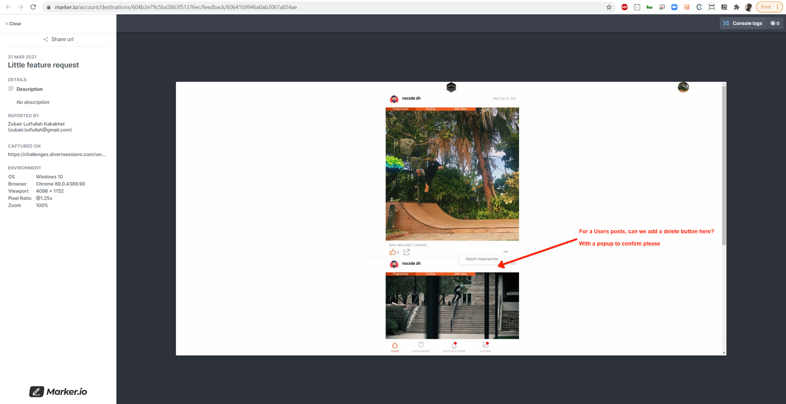Click the Share url link
The height and width of the screenshot is (404, 786).
(58, 39)
